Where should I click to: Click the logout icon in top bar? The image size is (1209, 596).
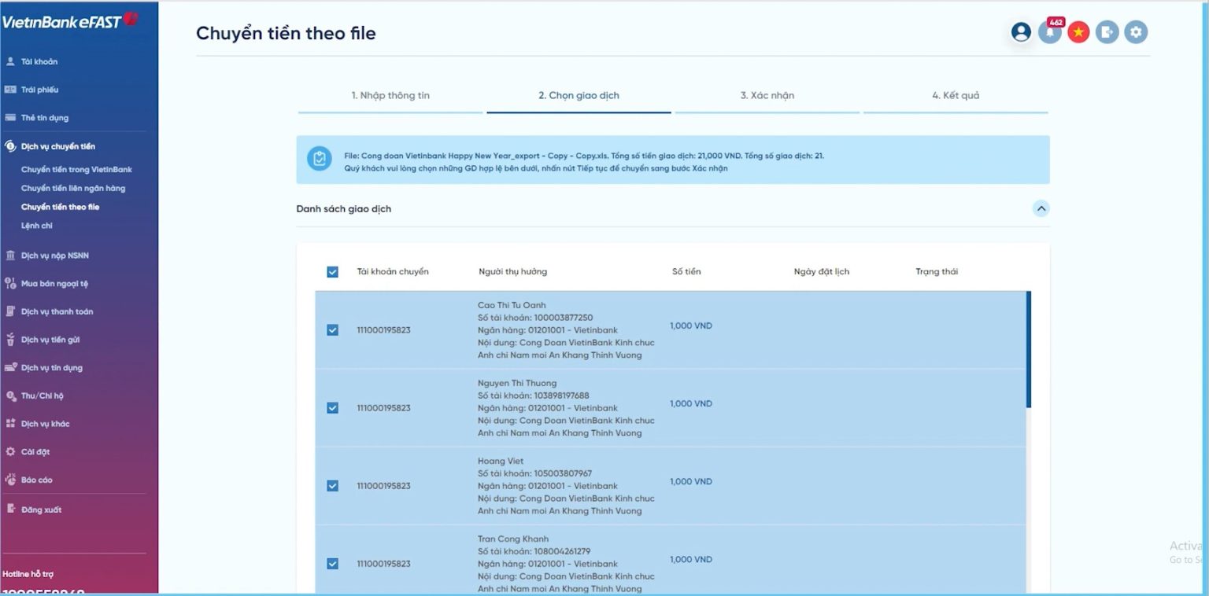click(x=1107, y=32)
